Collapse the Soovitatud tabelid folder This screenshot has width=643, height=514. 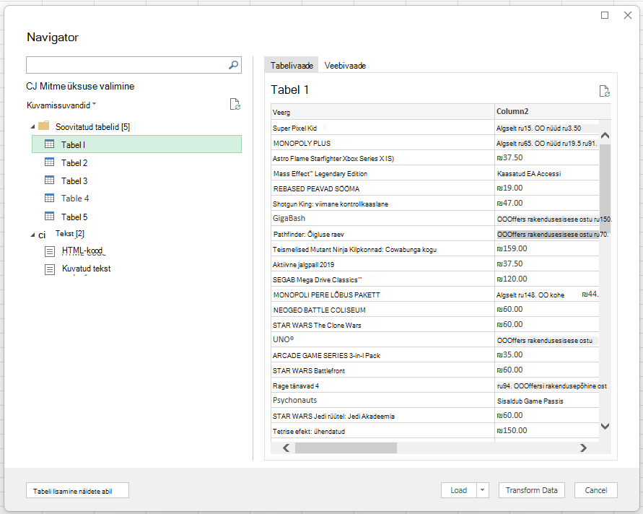32,127
